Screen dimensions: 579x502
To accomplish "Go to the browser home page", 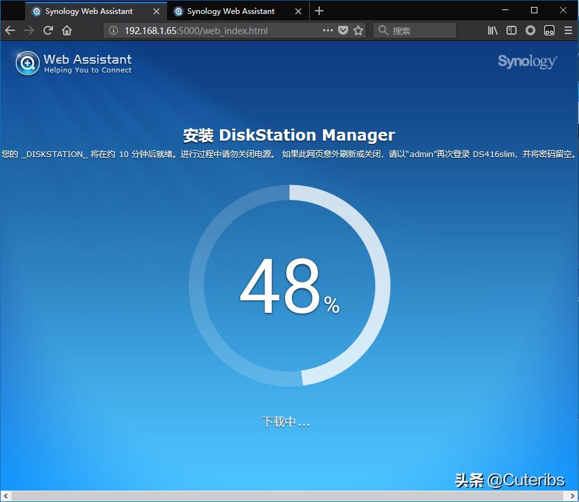I will point(67,30).
